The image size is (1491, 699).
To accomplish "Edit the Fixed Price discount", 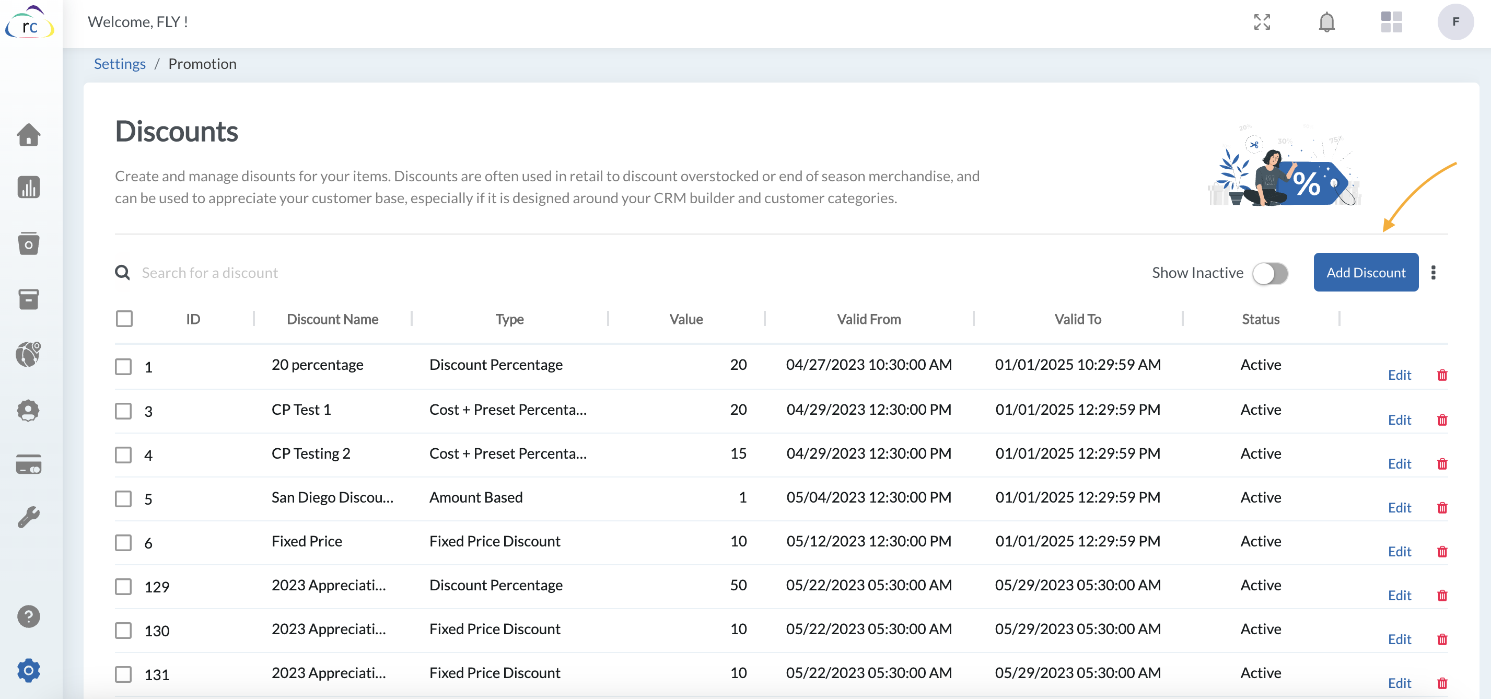I will coord(1399,552).
